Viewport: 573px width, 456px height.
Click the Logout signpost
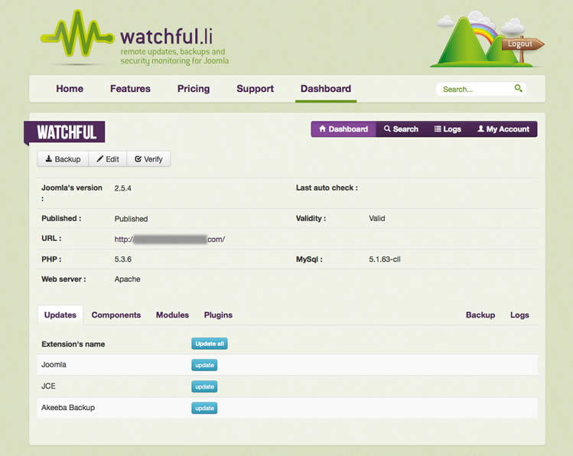[x=523, y=44]
